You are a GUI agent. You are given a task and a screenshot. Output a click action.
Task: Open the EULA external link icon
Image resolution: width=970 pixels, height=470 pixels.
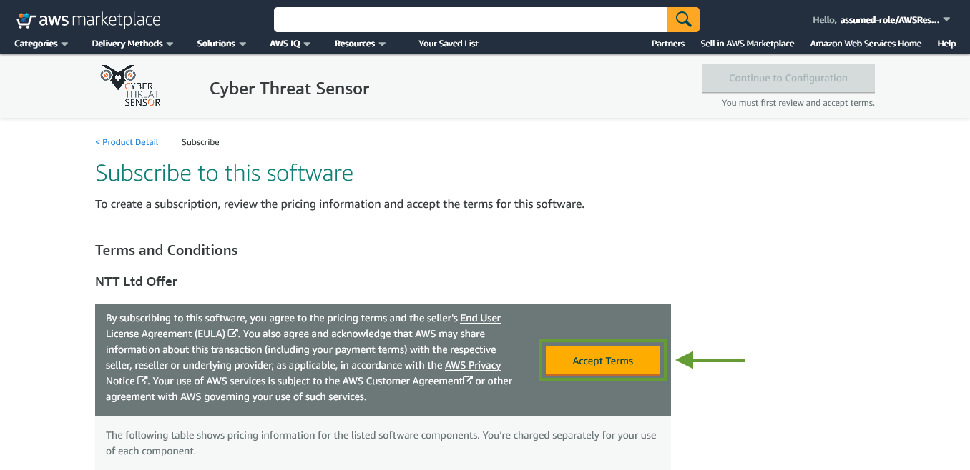coord(233,334)
